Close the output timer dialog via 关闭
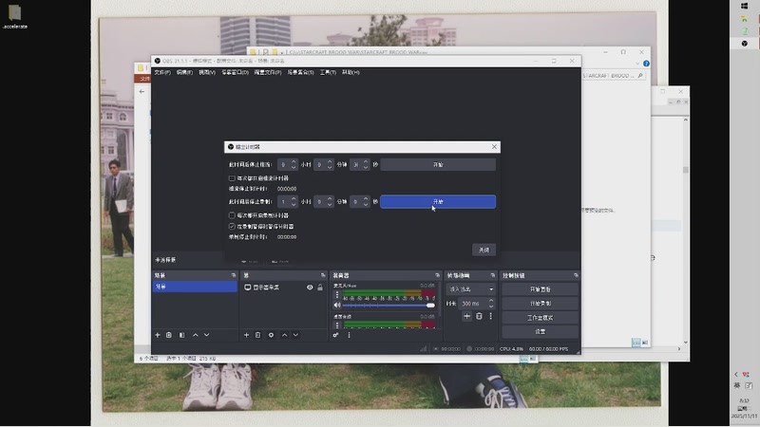The height and width of the screenshot is (427, 760). point(484,250)
